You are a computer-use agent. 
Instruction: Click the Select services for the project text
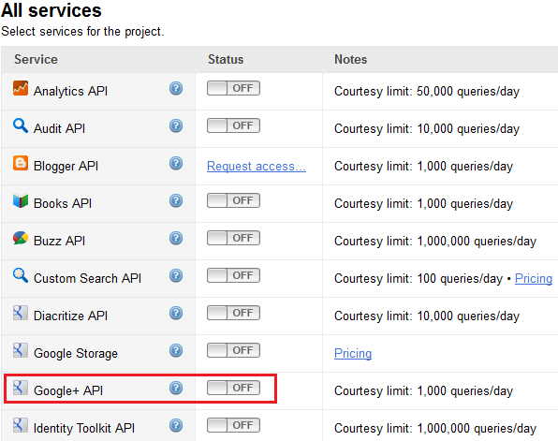pyautogui.click(x=82, y=32)
